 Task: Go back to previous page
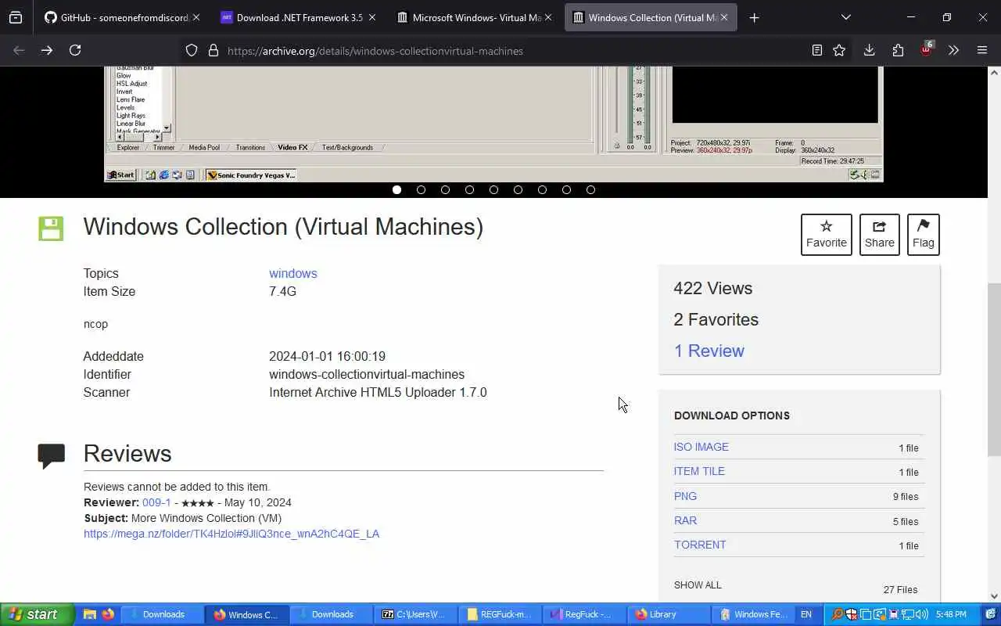(19, 50)
